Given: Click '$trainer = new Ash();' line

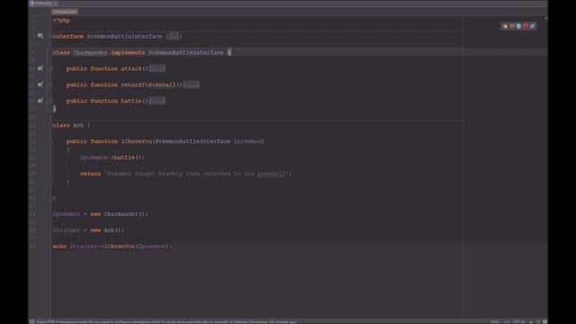Looking at the screenshot, I should (x=88, y=230).
